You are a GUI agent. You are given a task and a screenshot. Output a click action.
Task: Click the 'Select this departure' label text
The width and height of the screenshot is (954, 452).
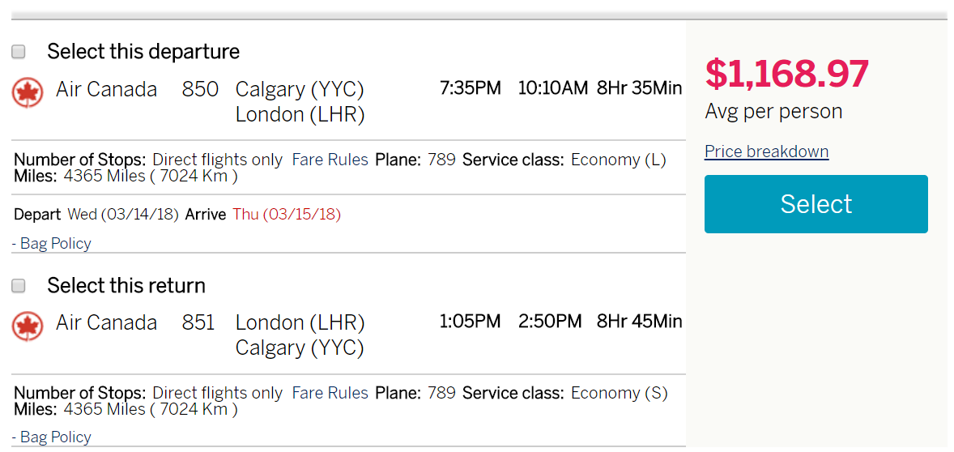point(143,52)
